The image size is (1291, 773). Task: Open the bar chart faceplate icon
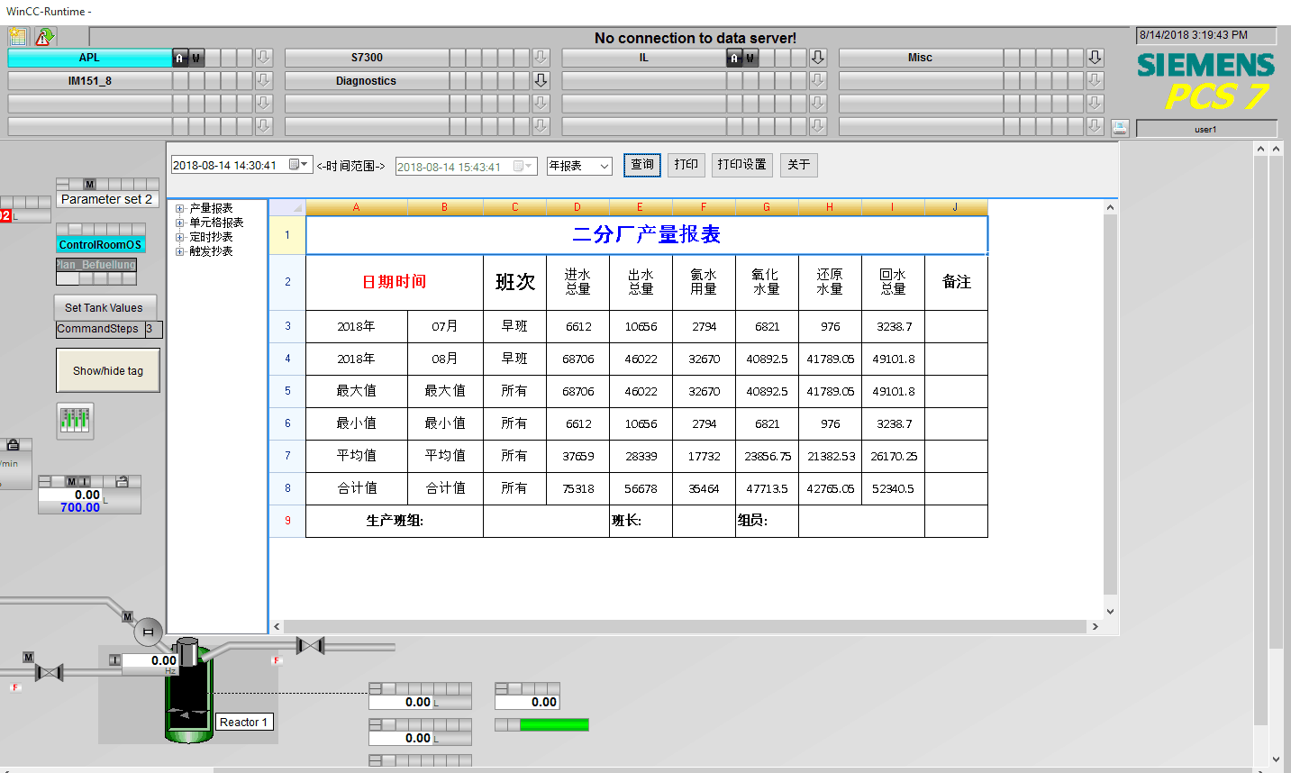pyautogui.click(x=75, y=421)
